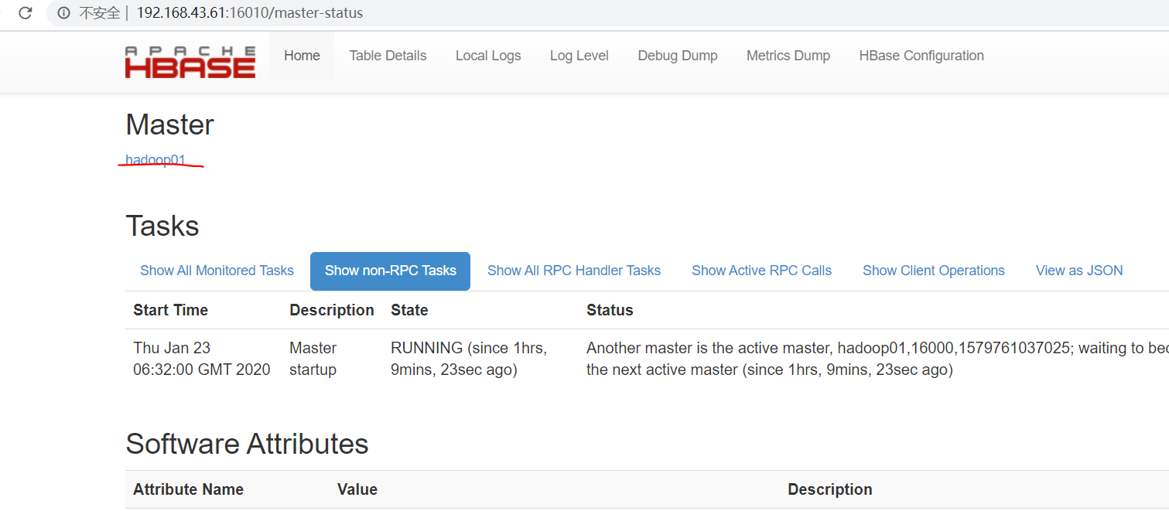Reload the page with the refresh icon
Viewport: 1169px width, 511px height.
click(x=26, y=13)
